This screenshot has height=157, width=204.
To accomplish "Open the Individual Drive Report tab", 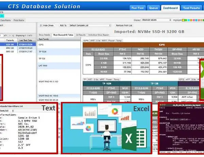I will point(99,35).
